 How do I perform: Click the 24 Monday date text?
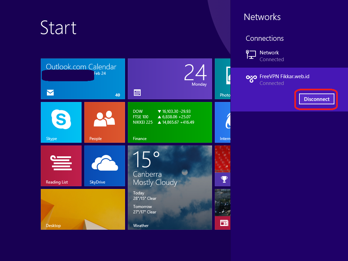coord(195,75)
